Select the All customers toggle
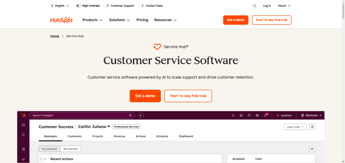 pyautogui.click(x=71, y=149)
